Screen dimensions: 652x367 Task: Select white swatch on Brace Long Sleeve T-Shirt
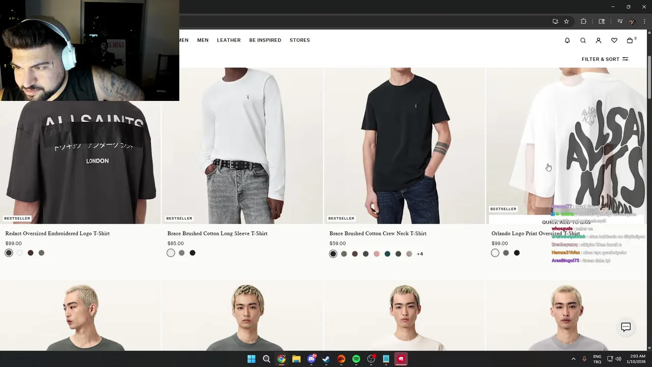point(171,253)
